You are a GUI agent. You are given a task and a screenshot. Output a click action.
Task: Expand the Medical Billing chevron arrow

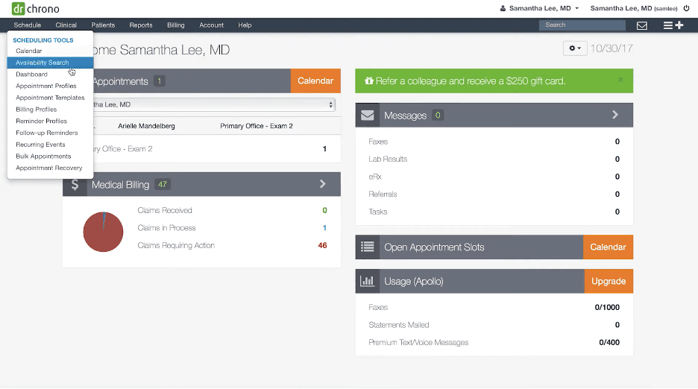coord(323,184)
